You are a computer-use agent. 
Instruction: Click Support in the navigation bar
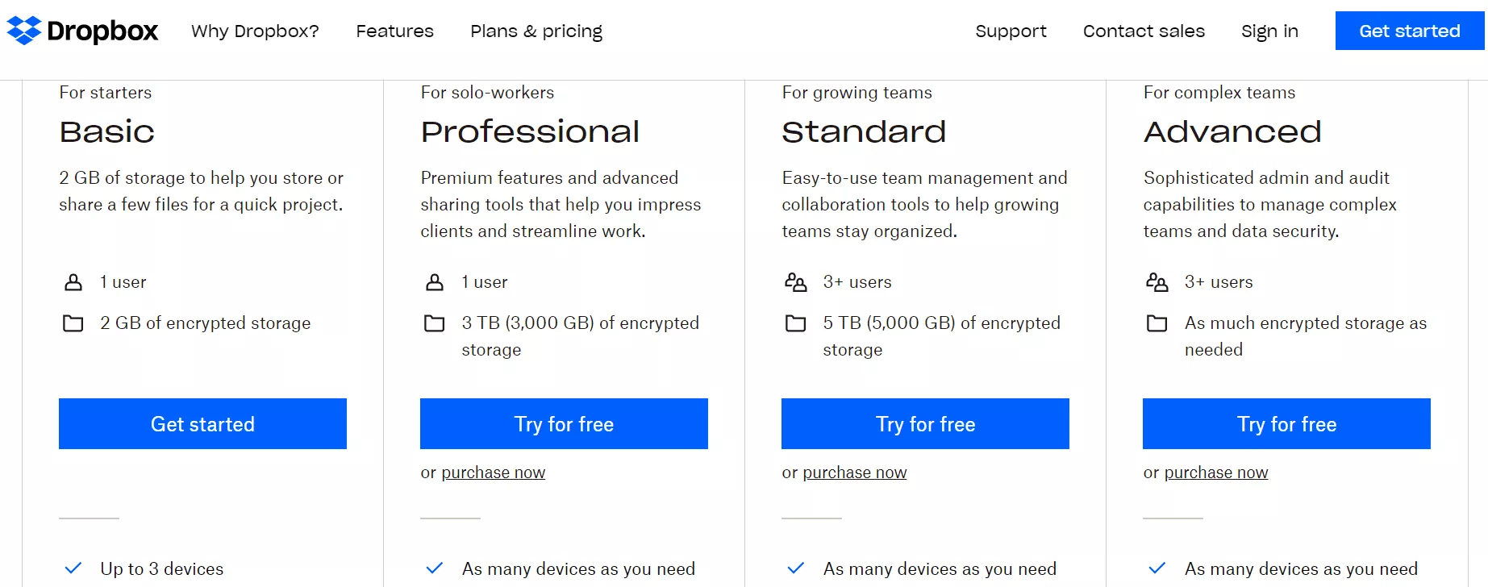pyautogui.click(x=1011, y=31)
